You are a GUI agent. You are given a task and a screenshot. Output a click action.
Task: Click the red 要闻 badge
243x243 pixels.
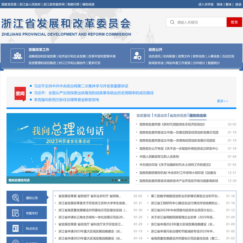coord(20,93)
